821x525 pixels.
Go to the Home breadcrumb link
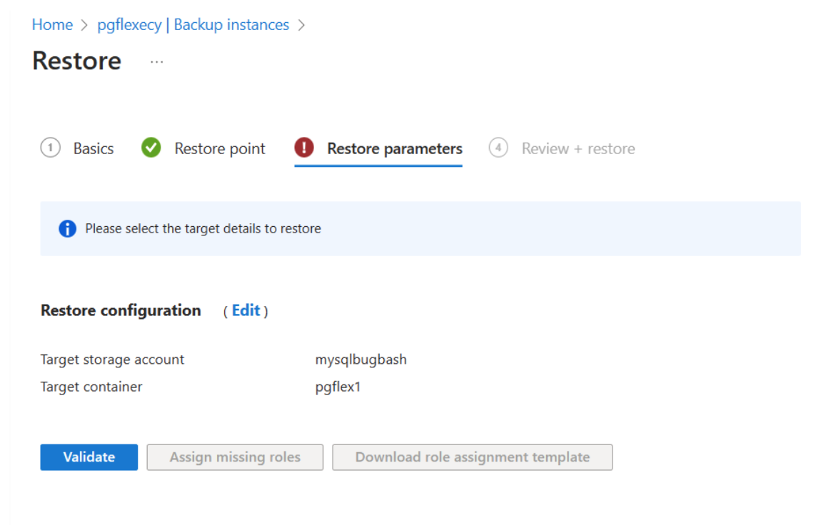click(x=52, y=24)
